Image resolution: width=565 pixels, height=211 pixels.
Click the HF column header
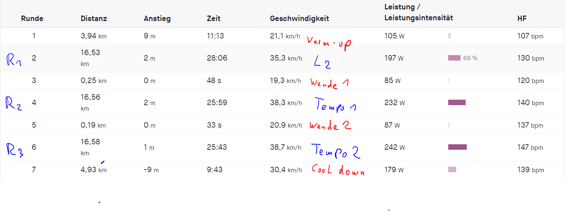(522, 18)
